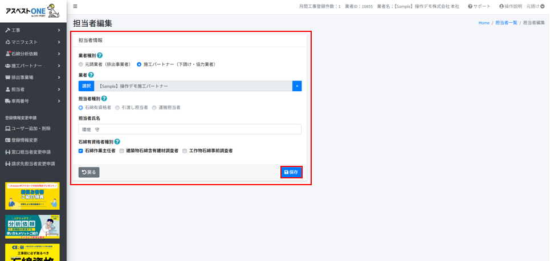Click the 担当者氏名 text field
Screen dimensions: 550x261
190,129
